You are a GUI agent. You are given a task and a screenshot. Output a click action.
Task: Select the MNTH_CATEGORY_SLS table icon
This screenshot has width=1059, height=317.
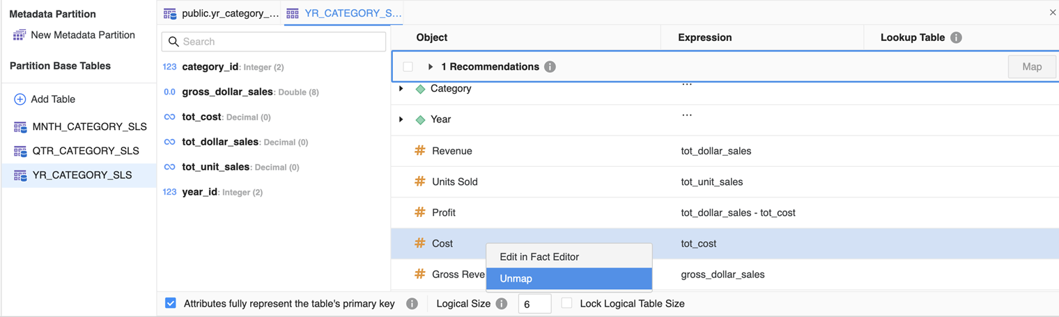pyautogui.click(x=20, y=127)
